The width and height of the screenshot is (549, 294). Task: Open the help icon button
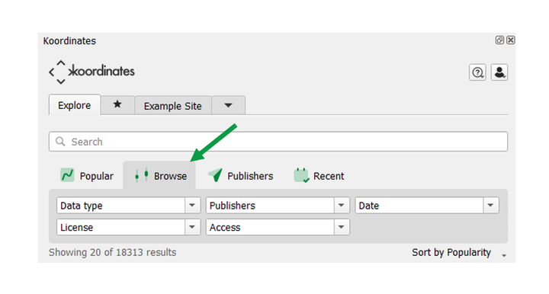[477, 72]
